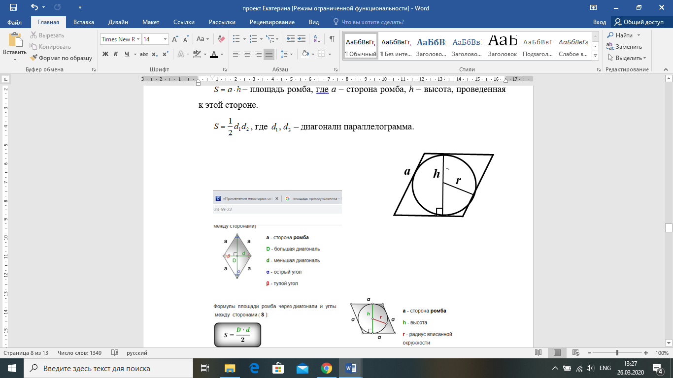Center-align the paragraph text
This screenshot has height=378, width=673.
tap(247, 54)
